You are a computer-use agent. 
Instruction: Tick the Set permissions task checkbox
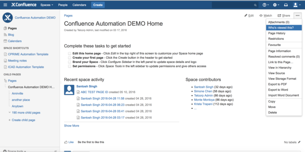(x=69, y=66)
